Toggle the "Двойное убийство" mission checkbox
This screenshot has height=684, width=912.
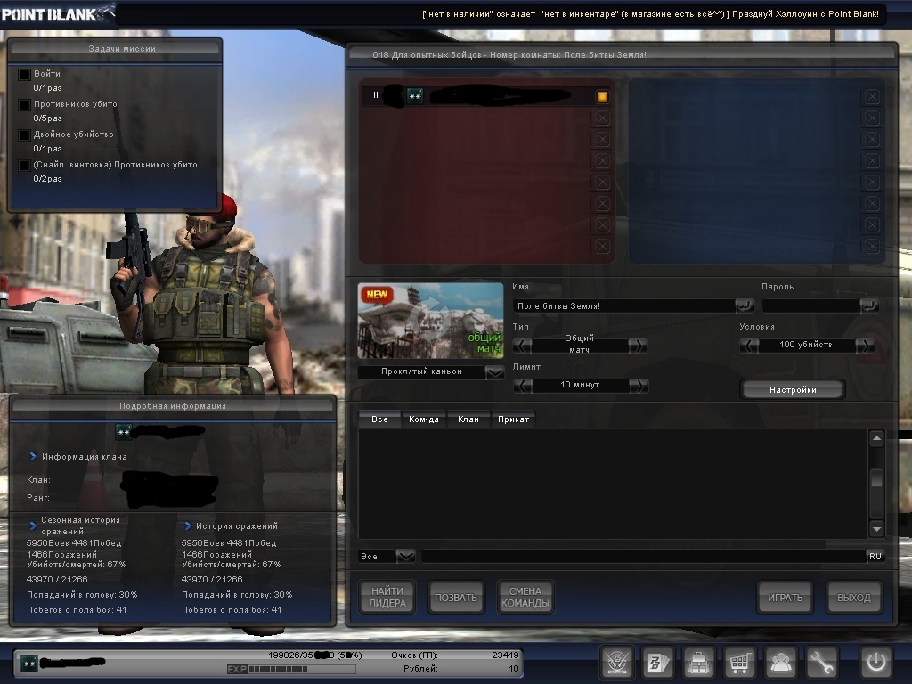point(25,135)
